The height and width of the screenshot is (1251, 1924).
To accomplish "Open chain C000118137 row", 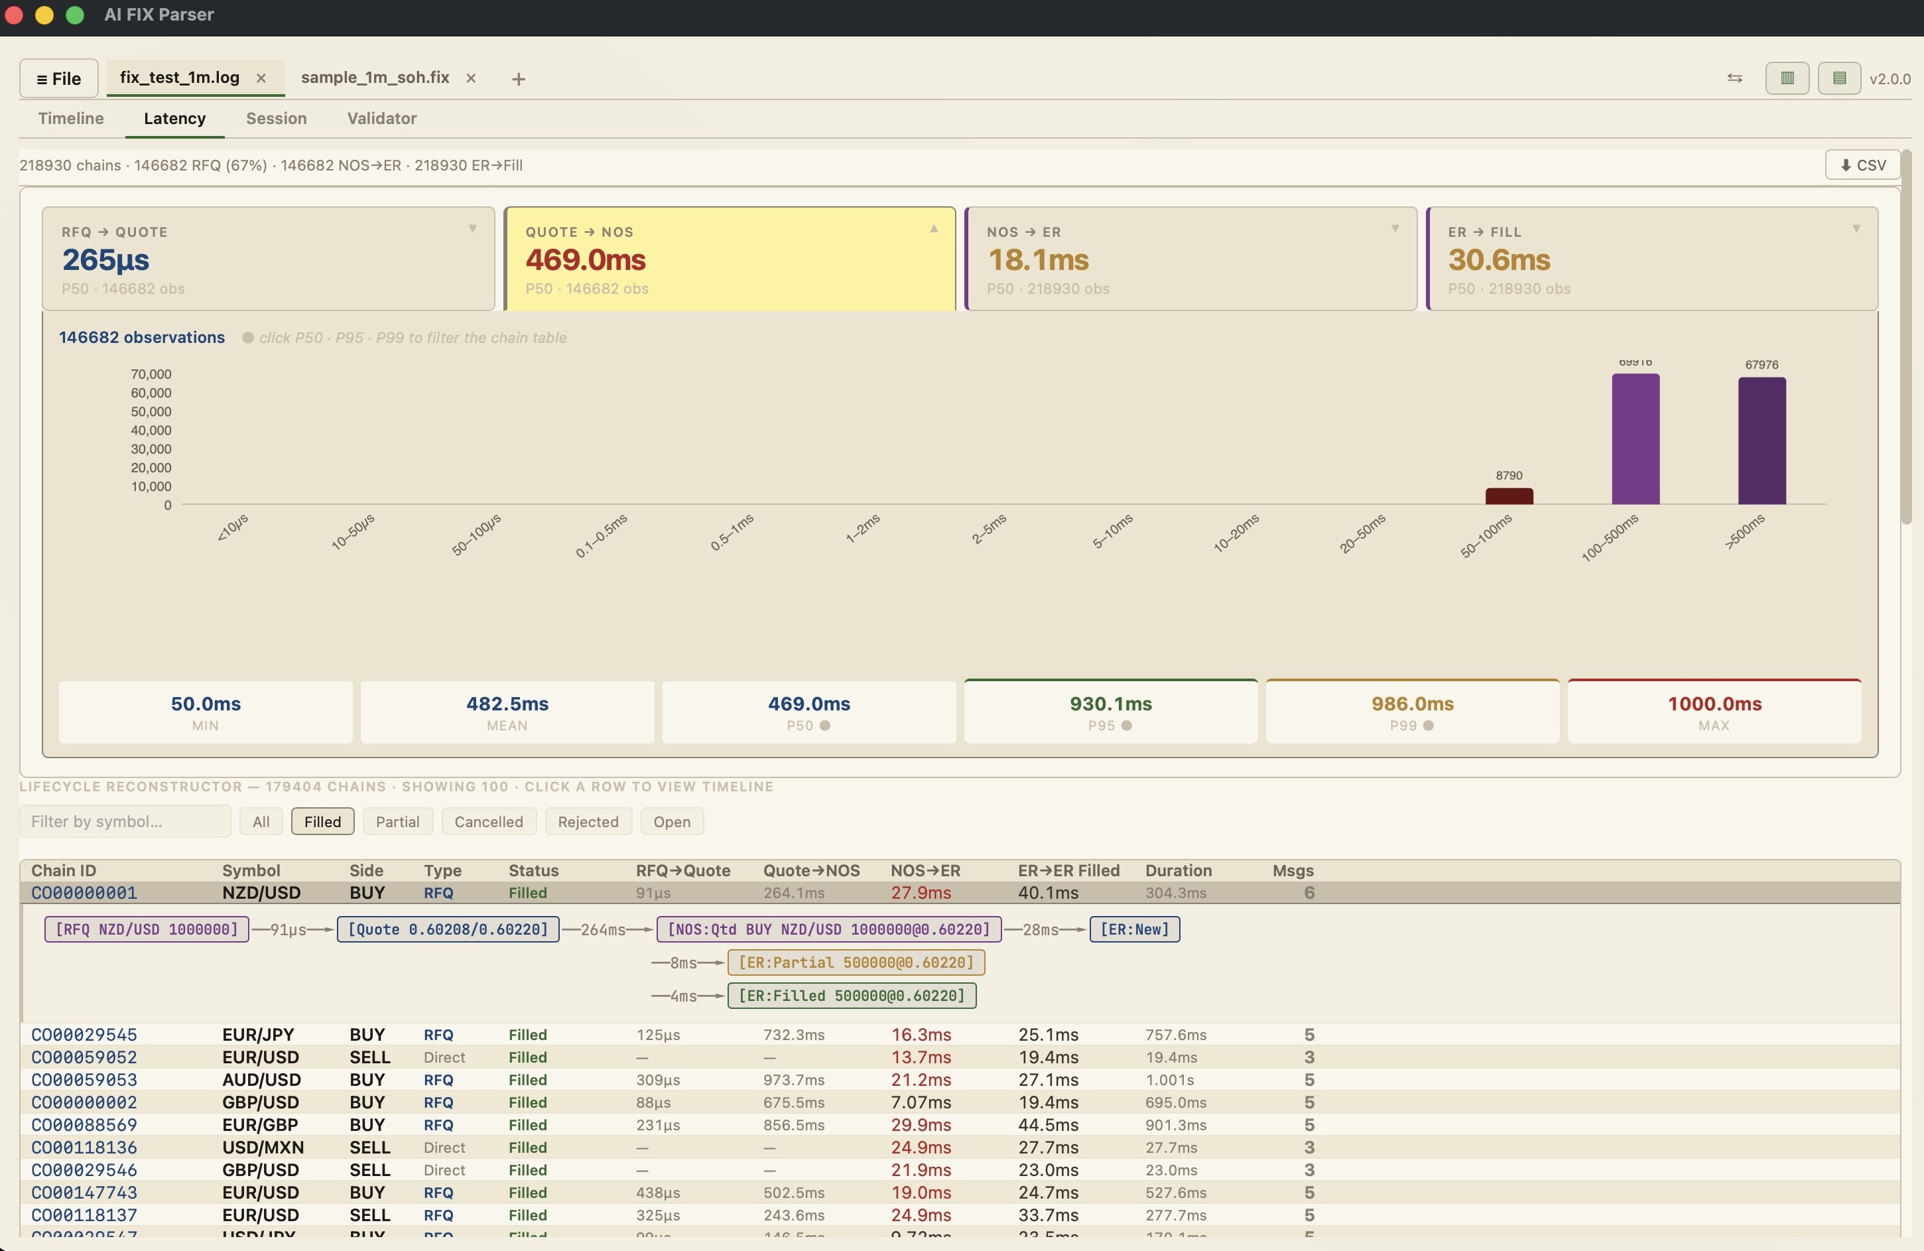I will [x=960, y=1215].
